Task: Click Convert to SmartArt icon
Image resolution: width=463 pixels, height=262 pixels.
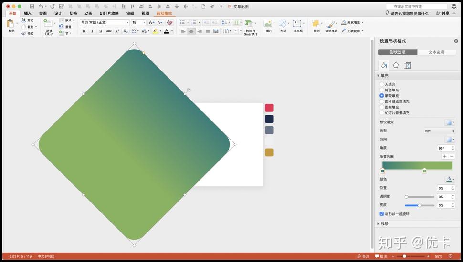Action: [249, 23]
